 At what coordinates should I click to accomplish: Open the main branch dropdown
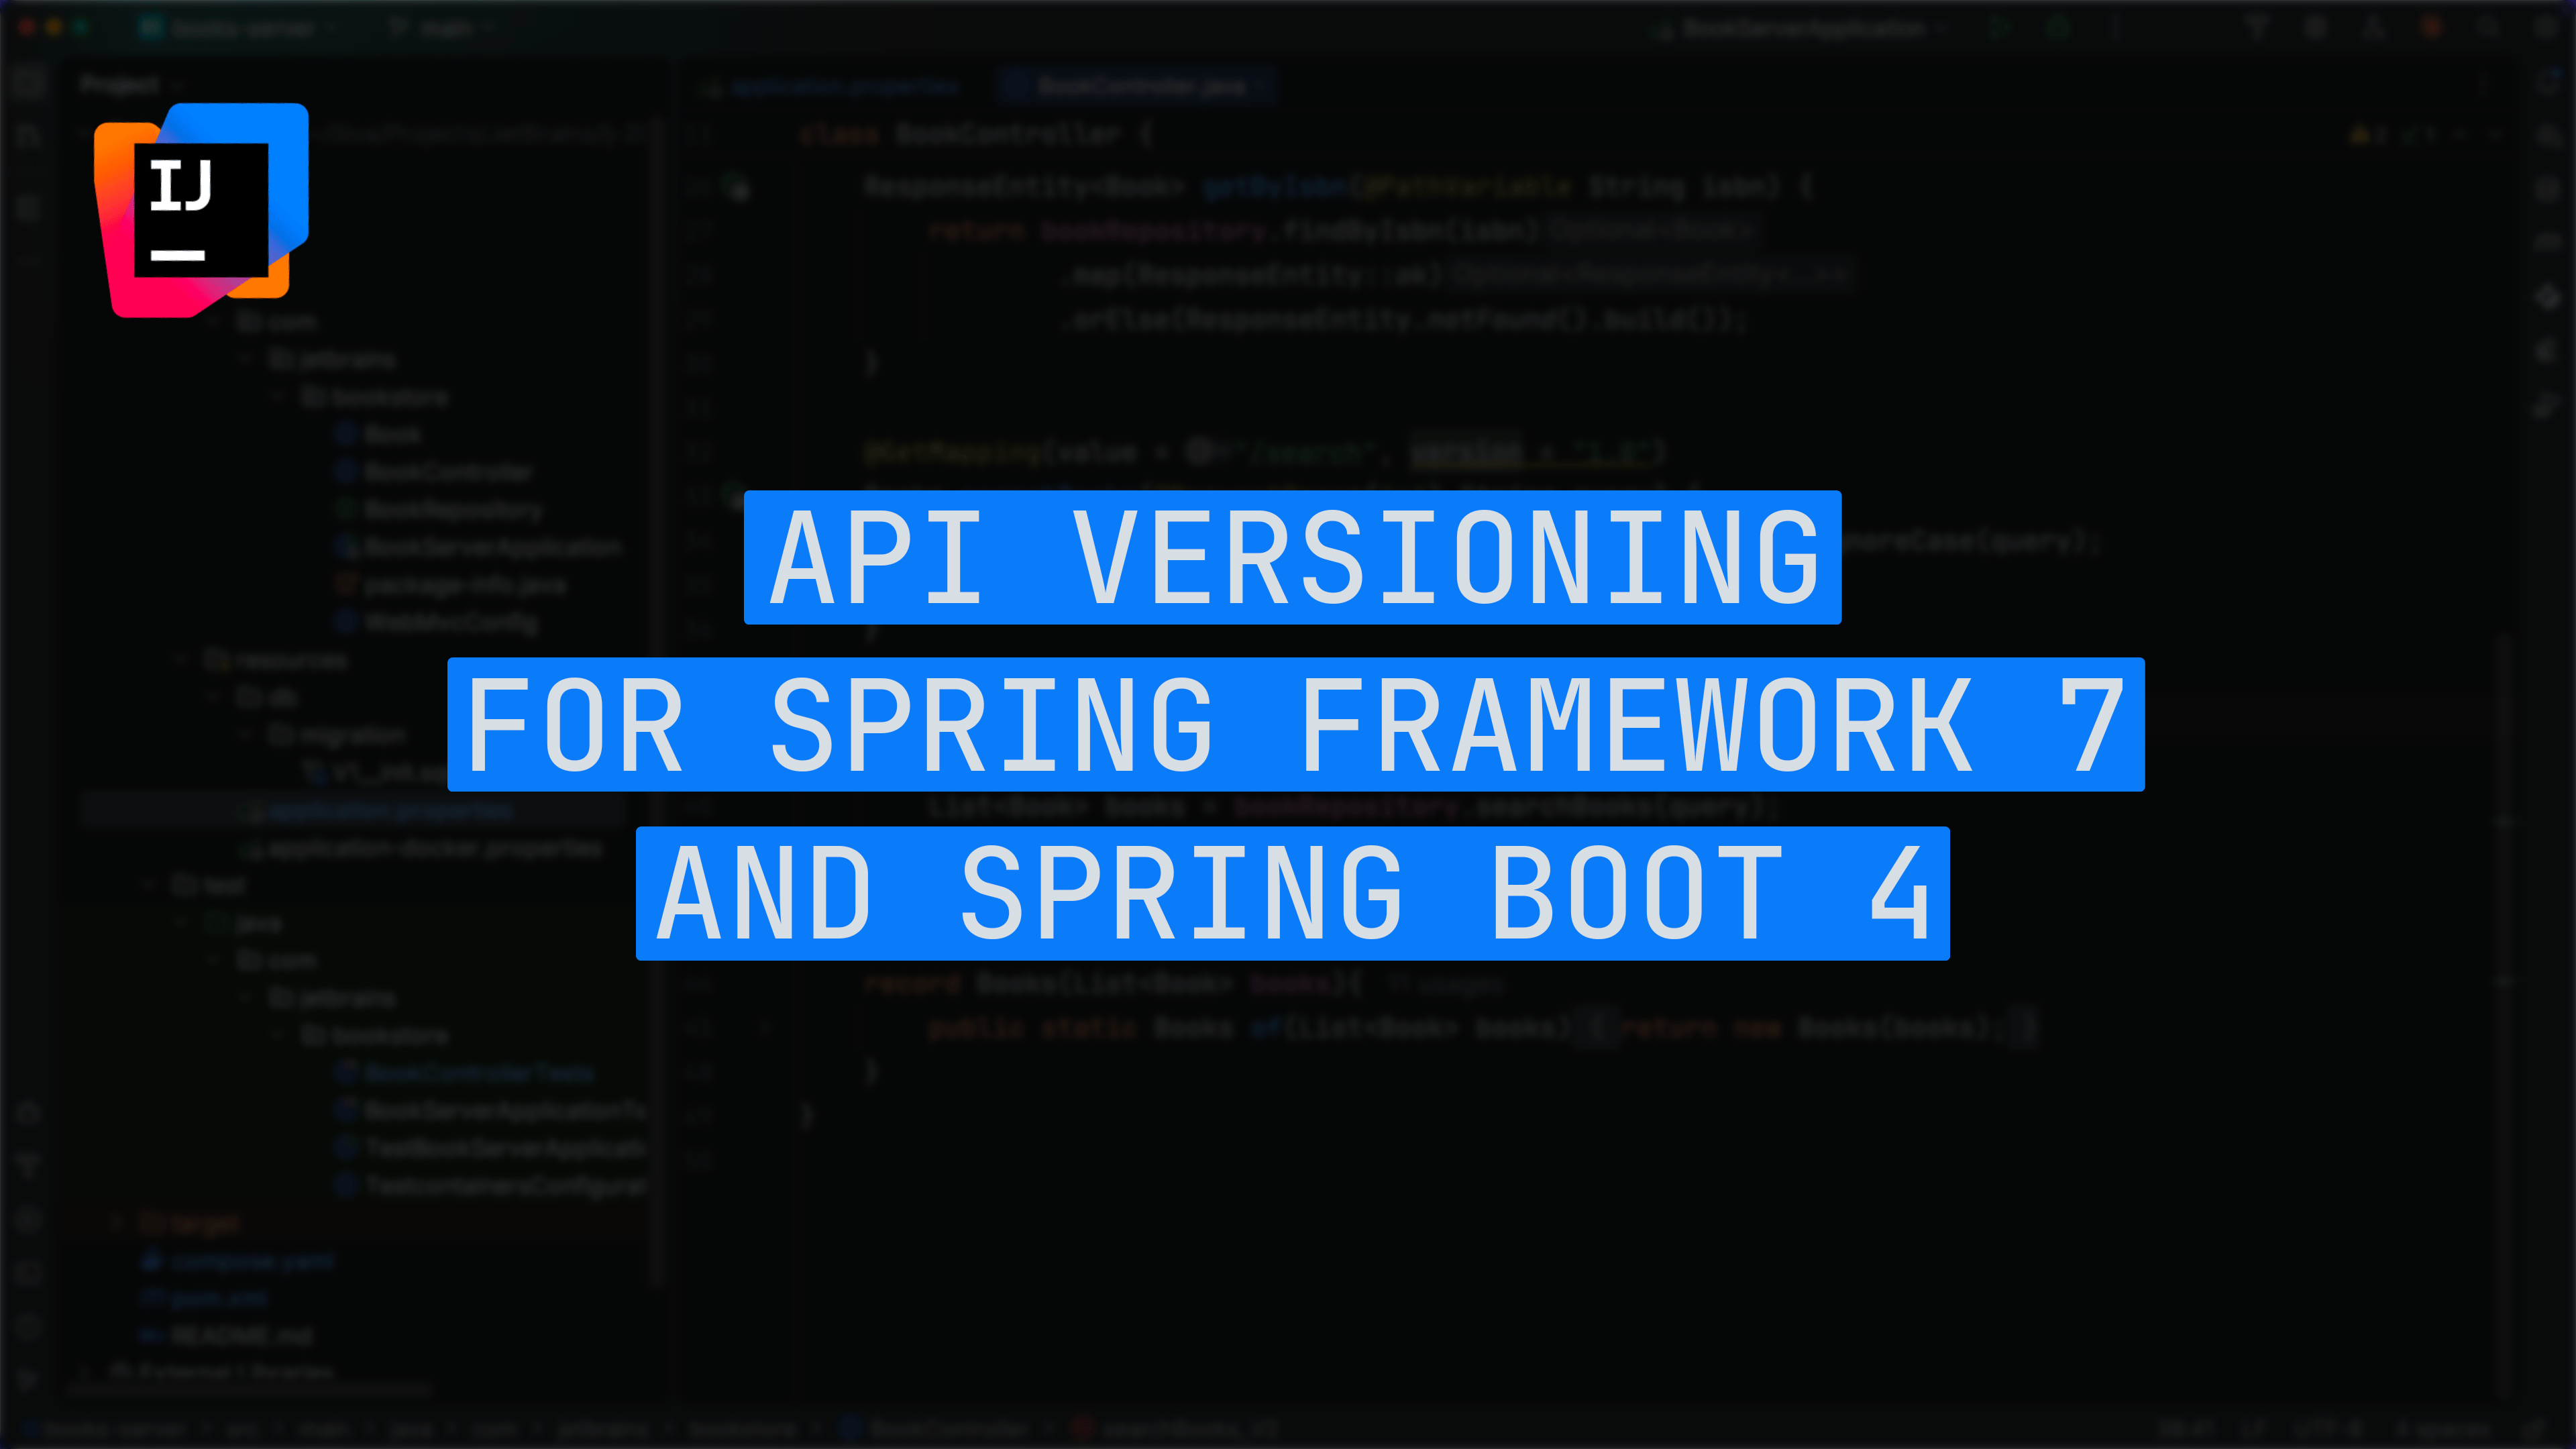(445, 28)
